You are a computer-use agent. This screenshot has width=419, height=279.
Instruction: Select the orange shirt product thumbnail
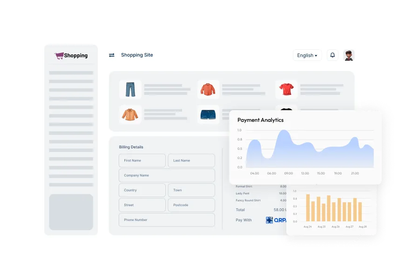pos(130,114)
